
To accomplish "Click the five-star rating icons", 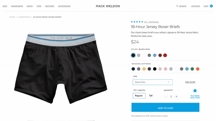I will (137, 22).
